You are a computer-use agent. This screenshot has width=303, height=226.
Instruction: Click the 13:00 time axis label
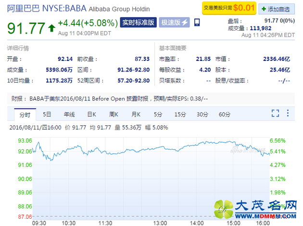pyautogui.click(x=160, y=223)
